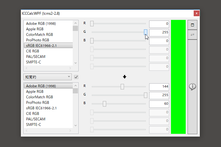This screenshot has height=147, width=221.
Task: Click the source G slider thumb
Action: point(145,32)
